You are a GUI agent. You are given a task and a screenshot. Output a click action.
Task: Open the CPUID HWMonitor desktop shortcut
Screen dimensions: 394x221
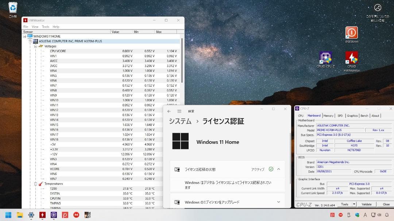tap(351, 58)
